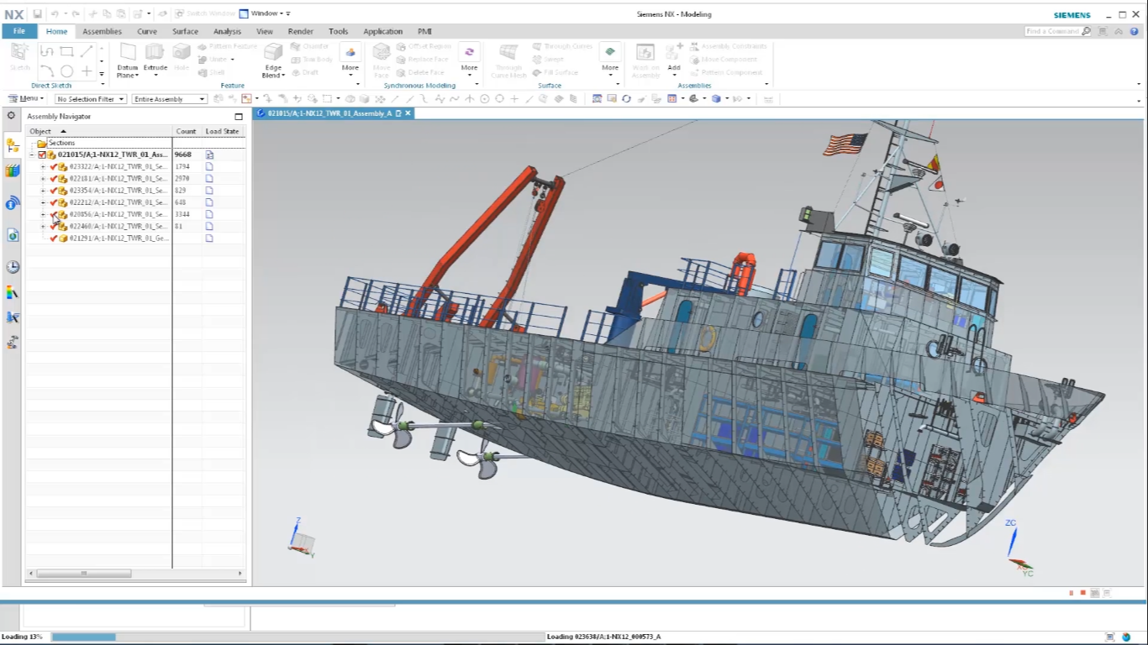
Task: Click the Count value 9668
Action: (x=182, y=155)
